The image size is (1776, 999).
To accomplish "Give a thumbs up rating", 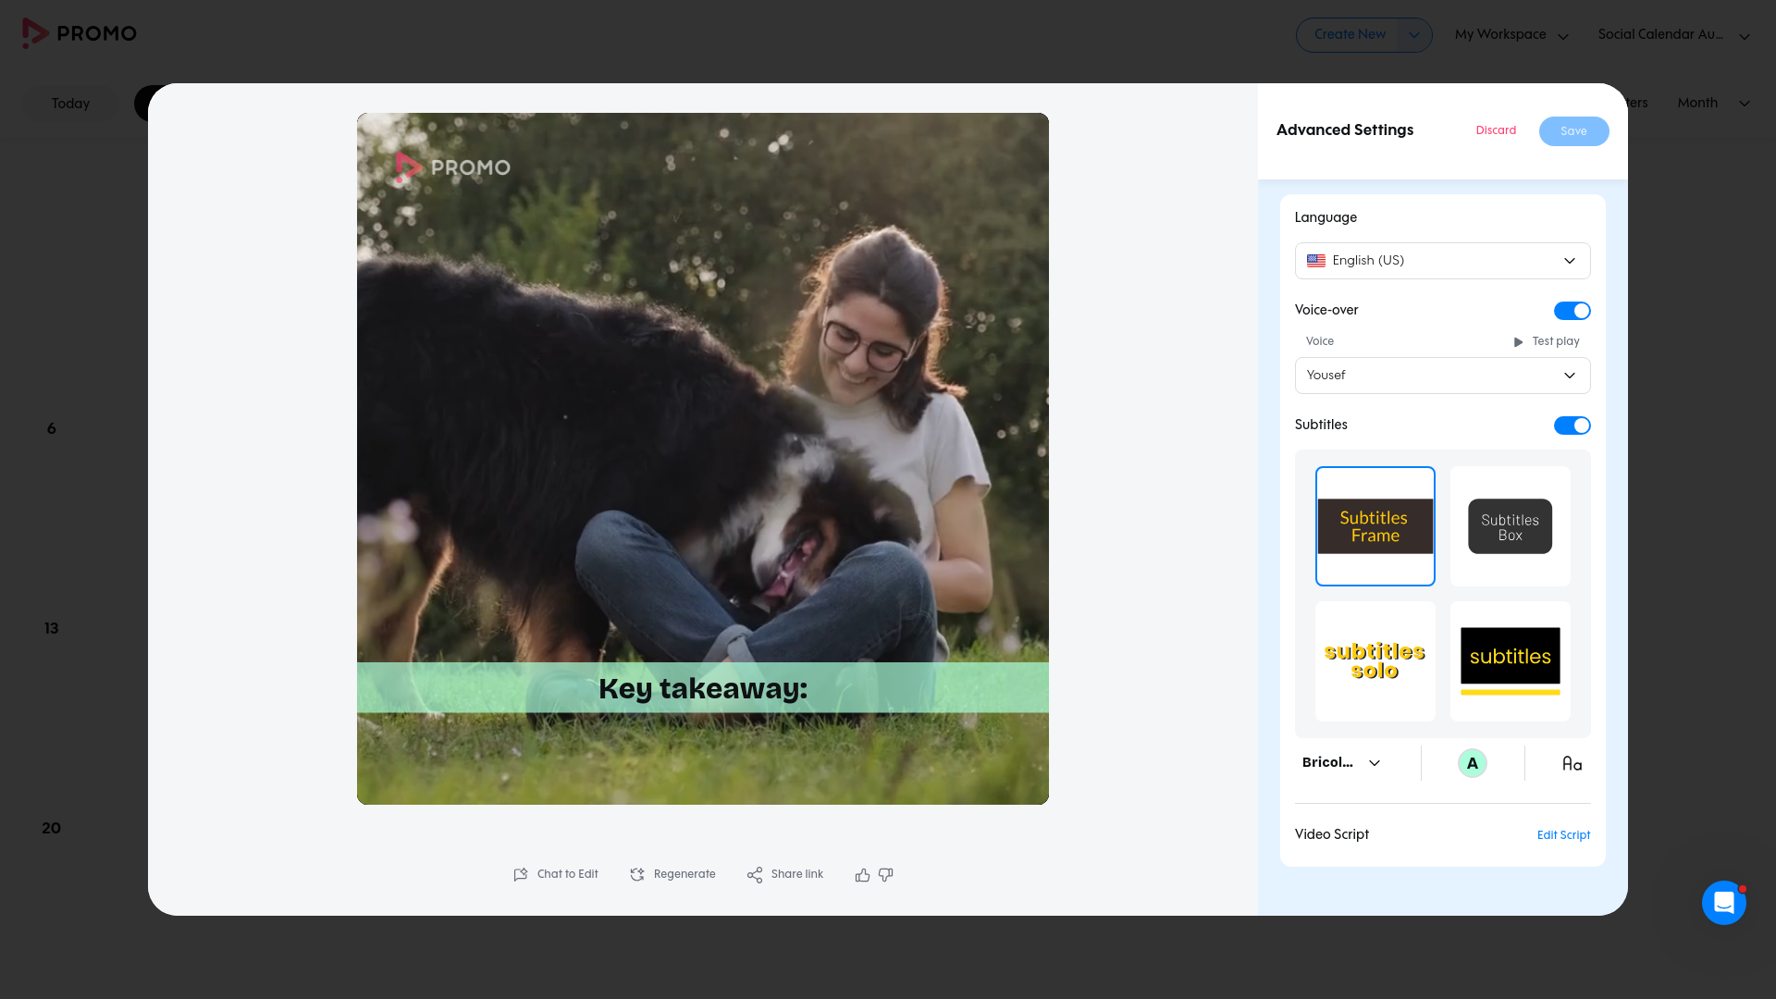I will pyautogui.click(x=862, y=874).
